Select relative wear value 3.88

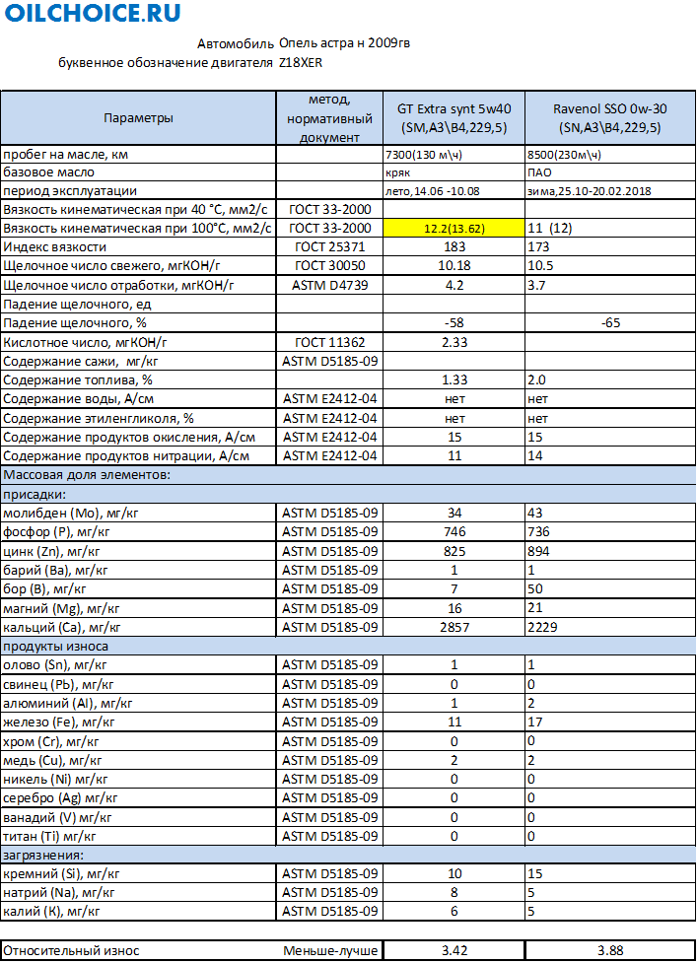[610, 951]
